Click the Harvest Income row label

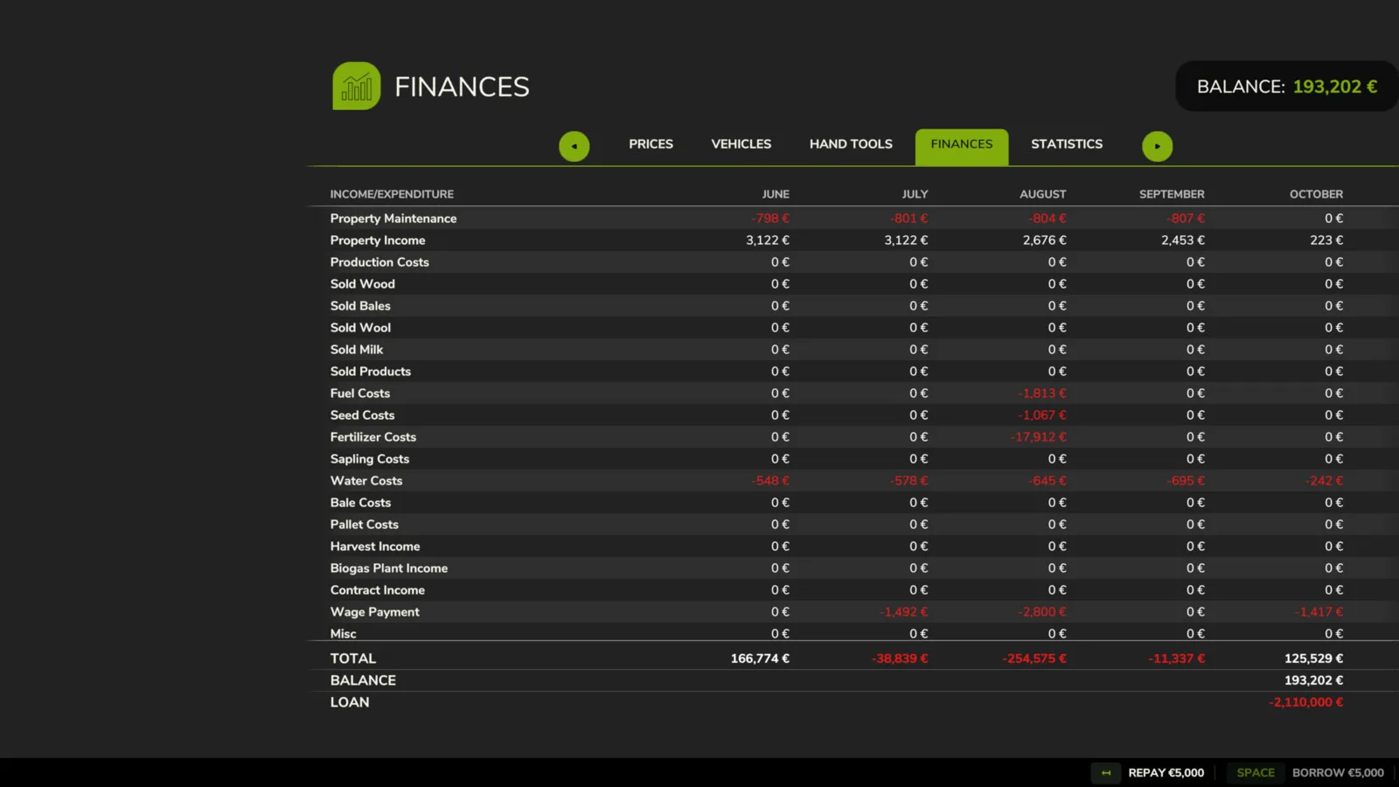coord(375,547)
